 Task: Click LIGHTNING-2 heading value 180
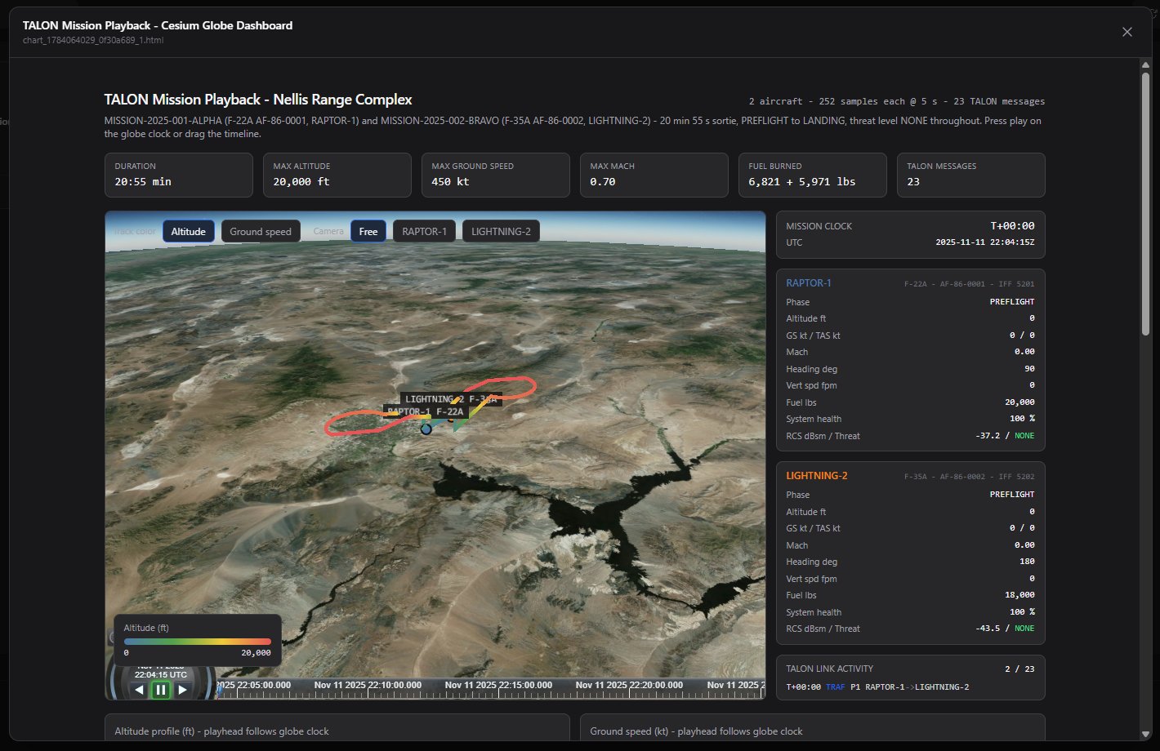pos(1027,562)
